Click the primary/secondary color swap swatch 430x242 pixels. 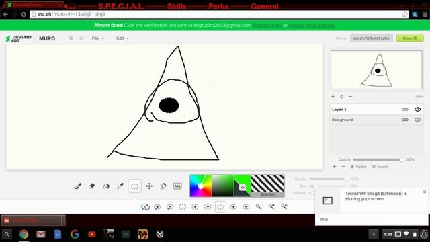(x=243, y=187)
